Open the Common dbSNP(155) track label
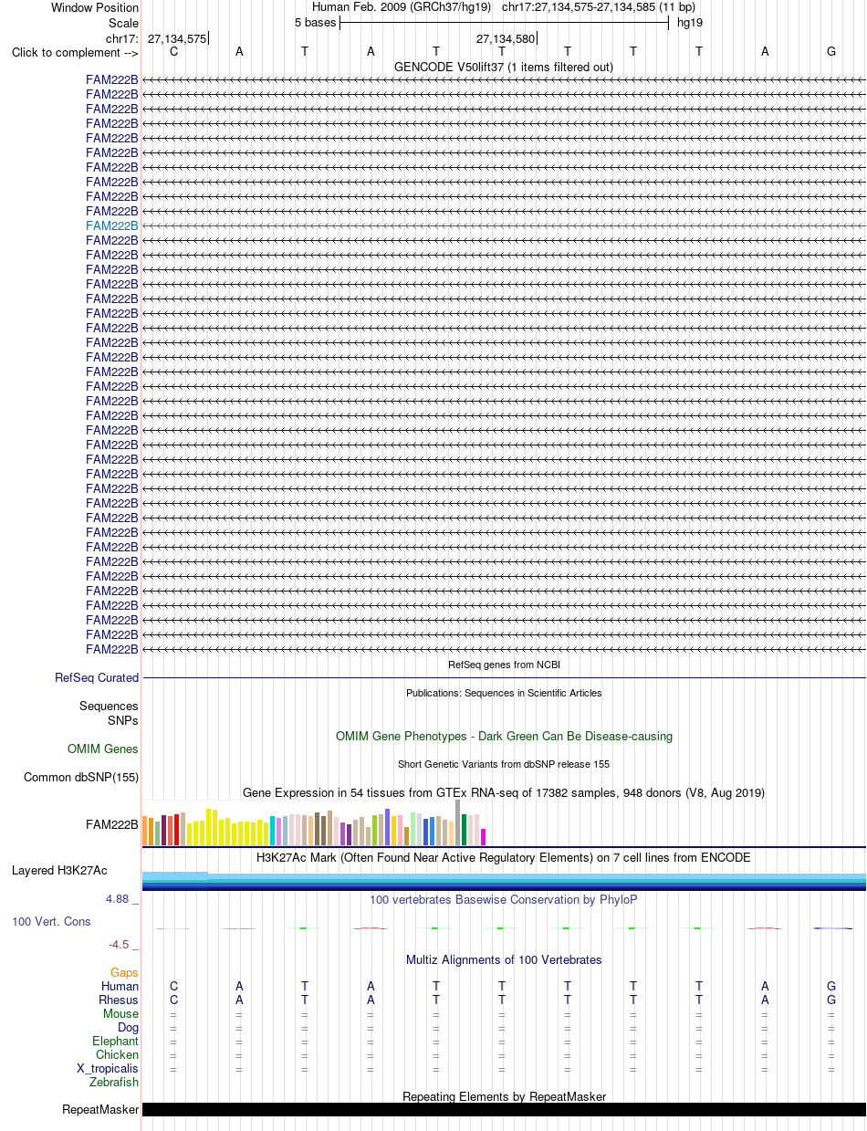The height and width of the screenshot is (1131, 867). coord(81,778)
